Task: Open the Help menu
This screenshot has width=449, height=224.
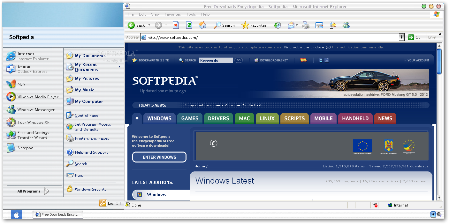Action: coord(205,14)
